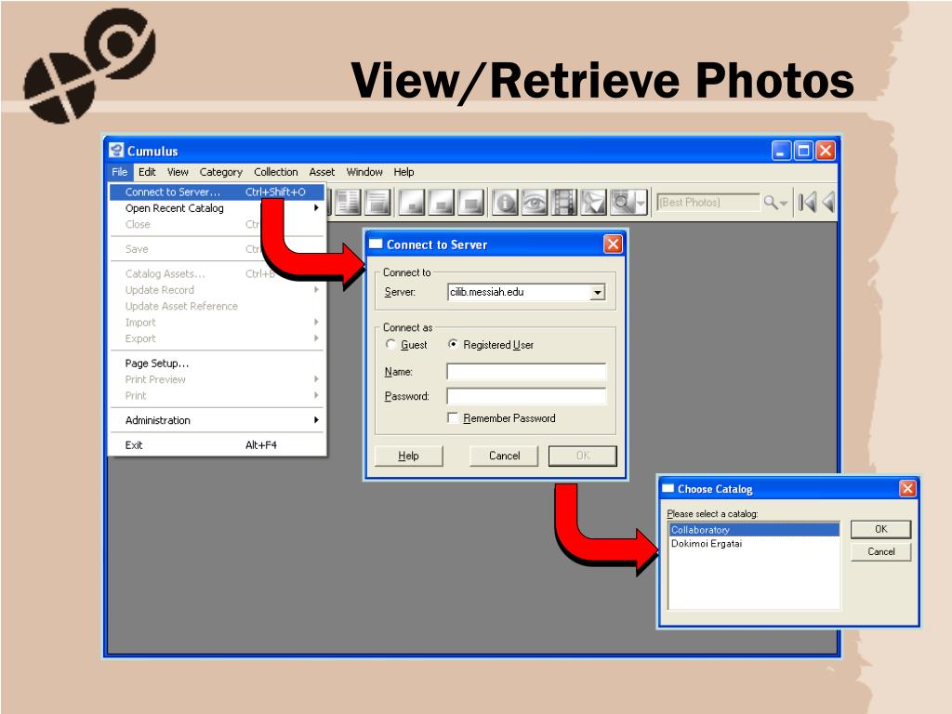Go to first record arrow icon
Screen dimensions: 952x714
pyautogui.click(x=807, y=202)
